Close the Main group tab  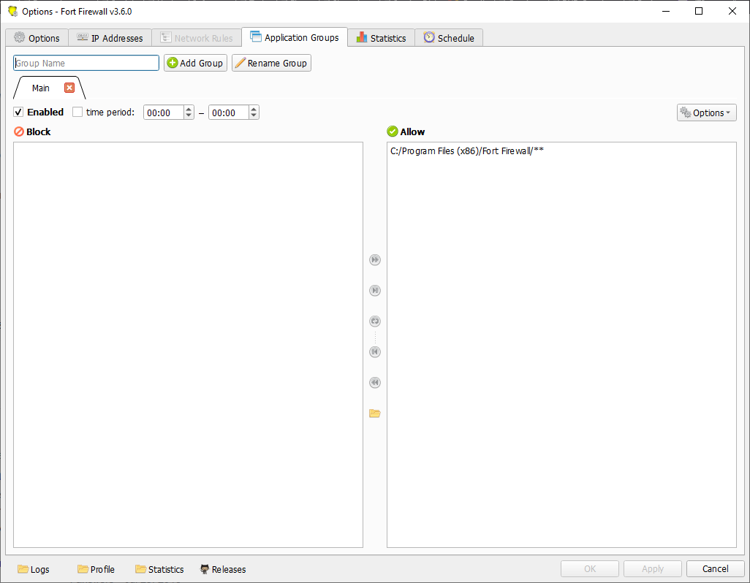point(69,88)
